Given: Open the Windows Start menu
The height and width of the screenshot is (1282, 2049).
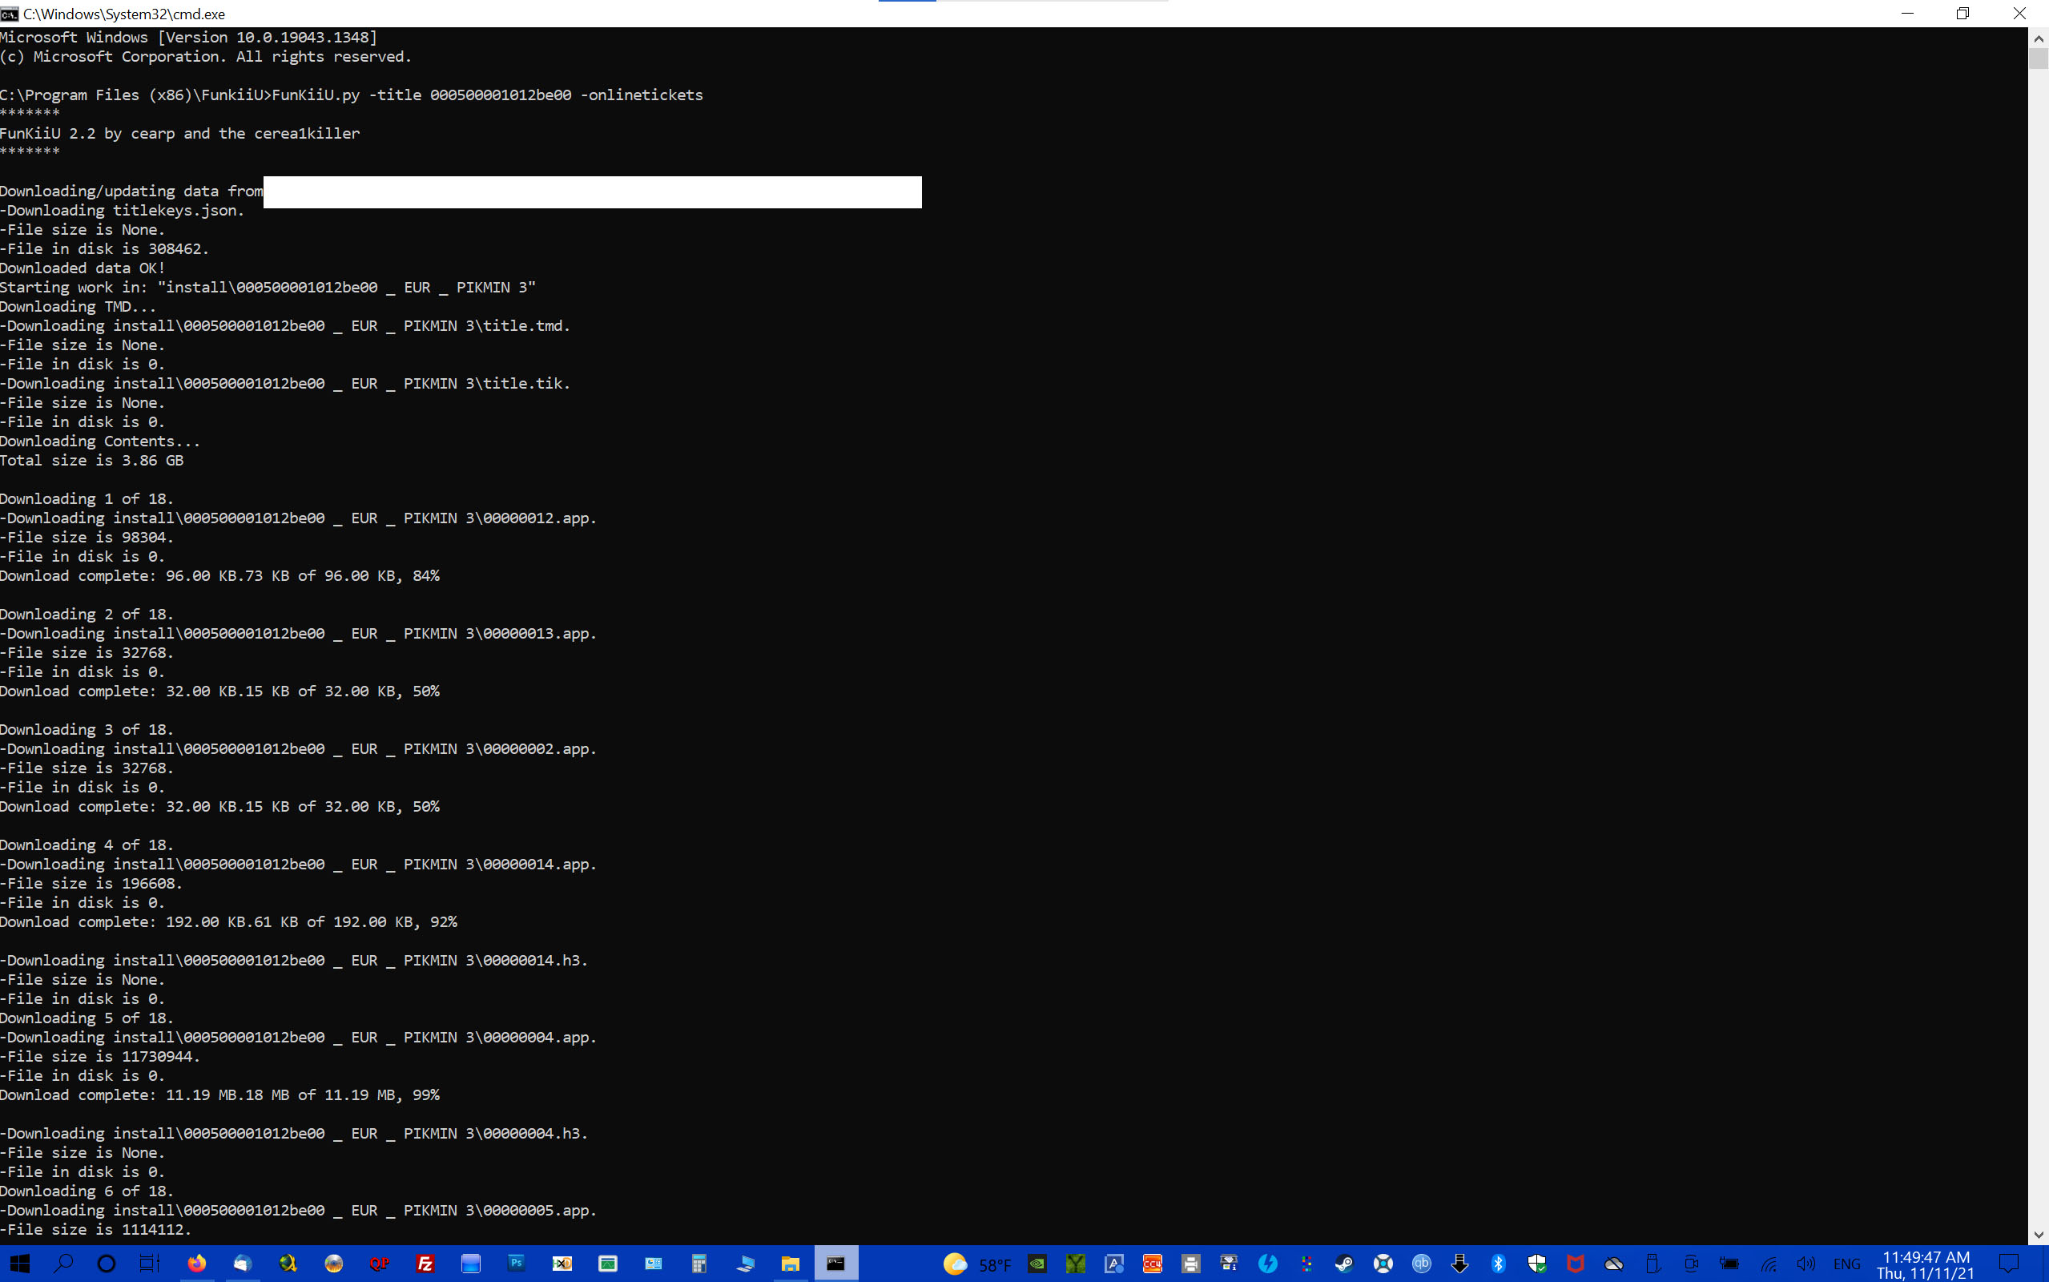Looking at the screenshot, I should point(19,1264).
